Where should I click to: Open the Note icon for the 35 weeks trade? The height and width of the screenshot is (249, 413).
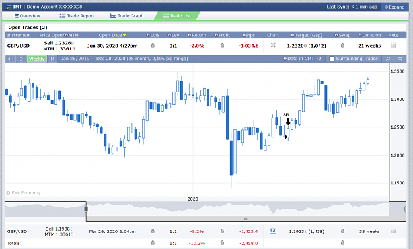coord(394,231)
